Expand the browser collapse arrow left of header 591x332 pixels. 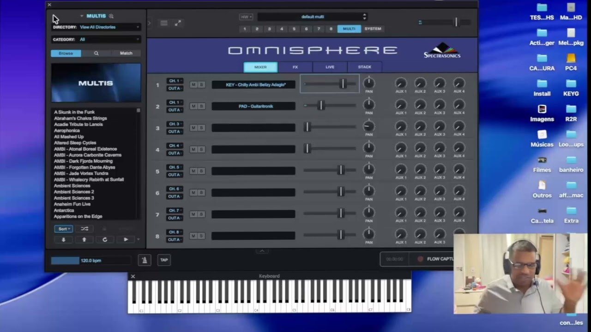pos(149,23)
